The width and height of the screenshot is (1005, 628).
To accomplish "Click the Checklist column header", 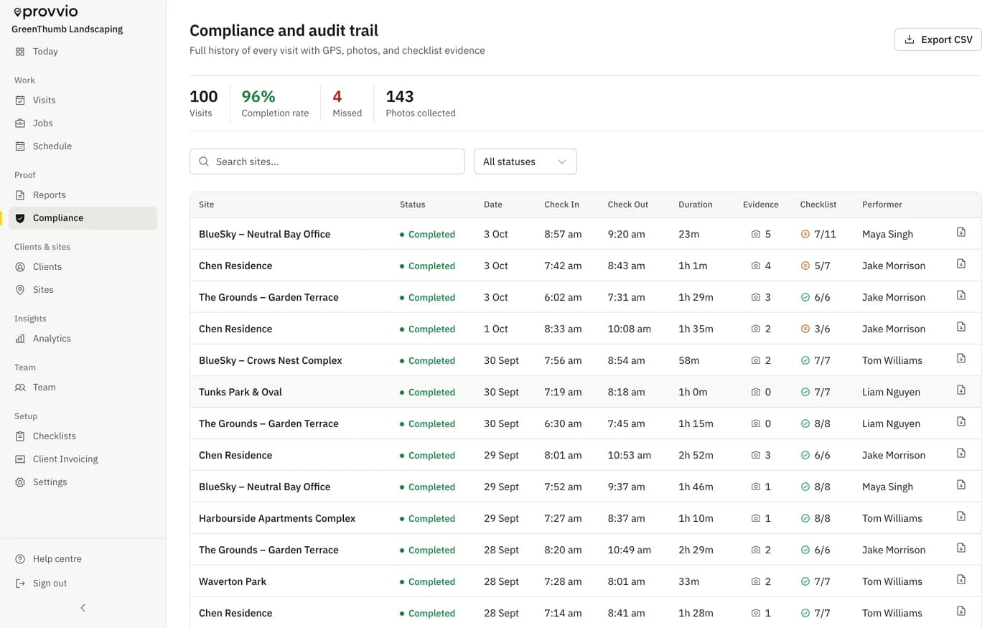I will [x=818, y=205].
